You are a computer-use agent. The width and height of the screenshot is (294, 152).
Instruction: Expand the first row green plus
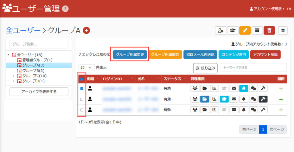(x=281, y=89)
